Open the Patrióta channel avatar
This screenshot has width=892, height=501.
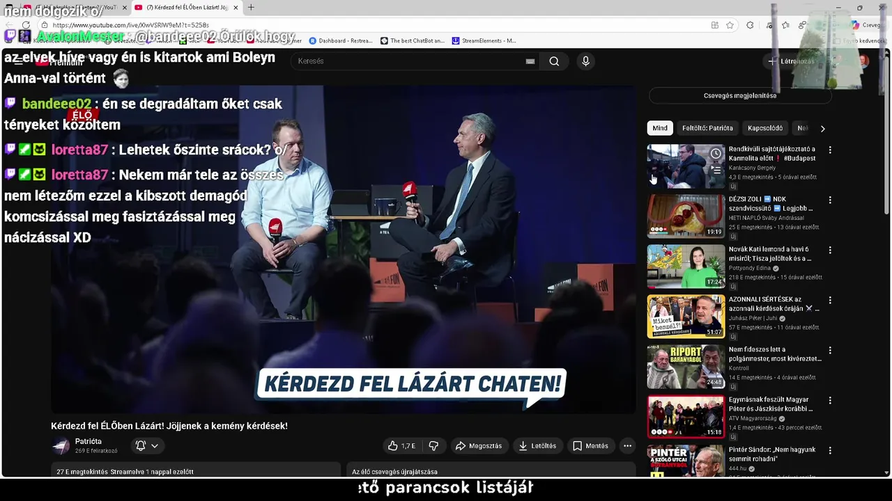coord(61,446)
